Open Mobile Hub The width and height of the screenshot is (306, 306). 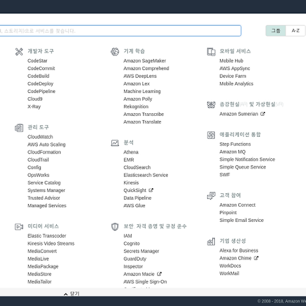pyautogui.click(x=231, y=61)
